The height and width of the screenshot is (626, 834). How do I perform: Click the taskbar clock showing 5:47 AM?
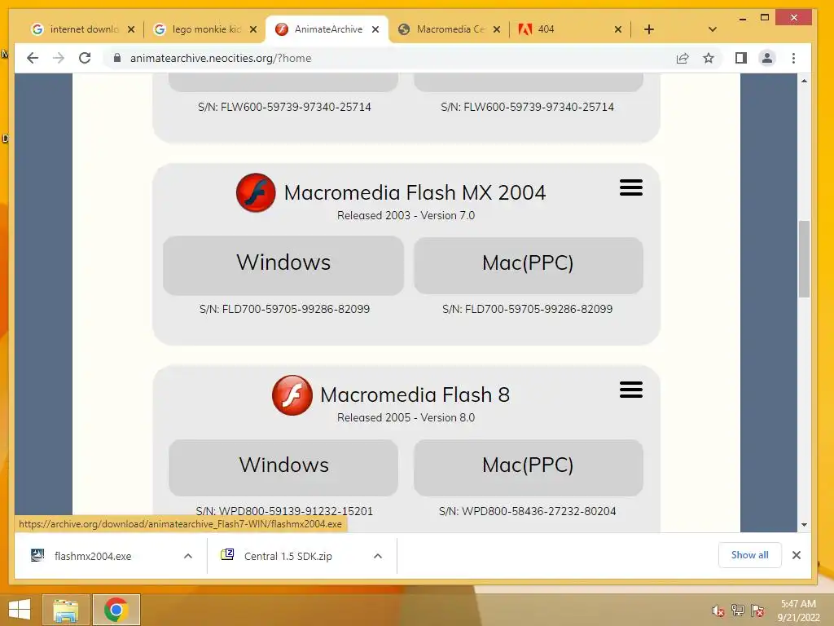coord(798,611)
